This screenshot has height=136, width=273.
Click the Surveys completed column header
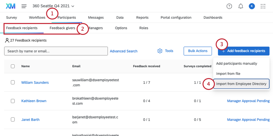coord(198,66)
